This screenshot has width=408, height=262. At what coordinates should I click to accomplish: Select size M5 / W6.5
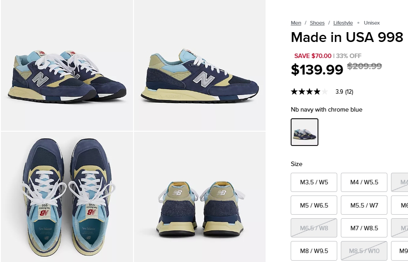314,205
